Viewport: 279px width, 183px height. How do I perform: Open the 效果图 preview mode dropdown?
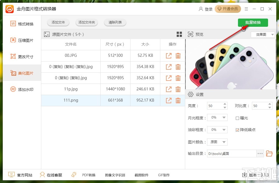(263, 35)
